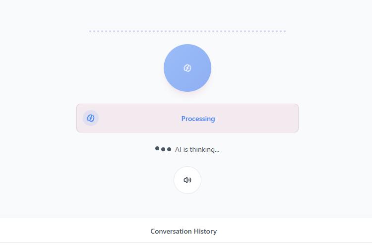Click the large blue brain circle button
Image resolution: width=372 pixels, height=248 pixels.
tap(187, 68)
